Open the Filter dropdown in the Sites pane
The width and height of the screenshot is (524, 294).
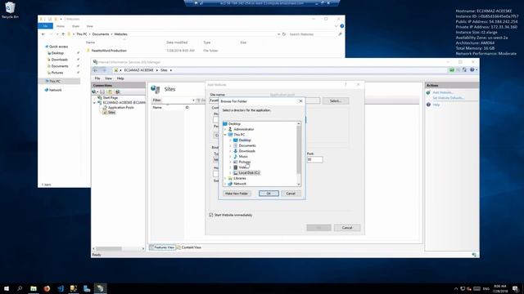(x=193, y=100)
